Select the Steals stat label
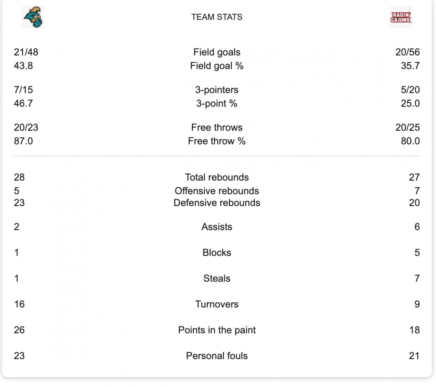The width and height of the screenshot is (436, 387). 217,278
